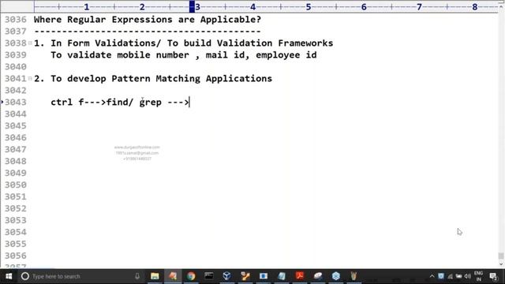The width and height of the screenshot is (505, 284).
Task: Click the microphone icon in search box
Action: [137, 276]
